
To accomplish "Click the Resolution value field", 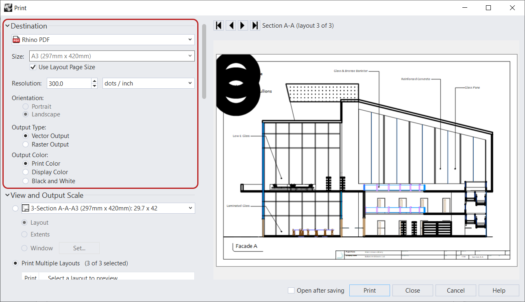I will coord(68,83).
